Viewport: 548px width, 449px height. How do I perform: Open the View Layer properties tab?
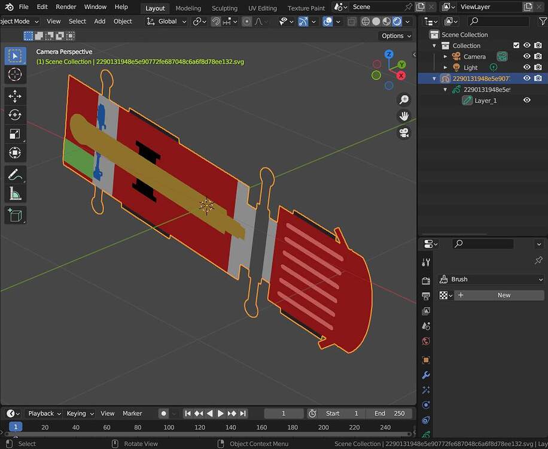426,311
